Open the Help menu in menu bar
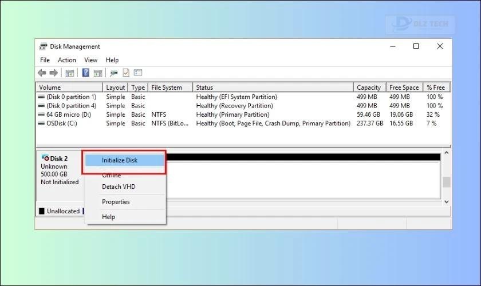This screenshot has height=286, width=481. 112,60
